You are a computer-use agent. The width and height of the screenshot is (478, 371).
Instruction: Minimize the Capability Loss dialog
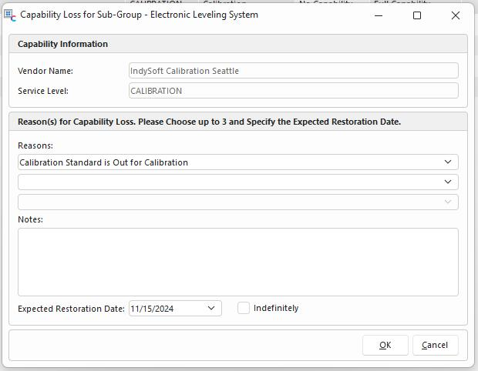point(379,15)
